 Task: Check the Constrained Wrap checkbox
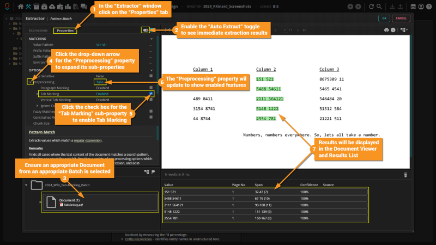coord(151,117)
